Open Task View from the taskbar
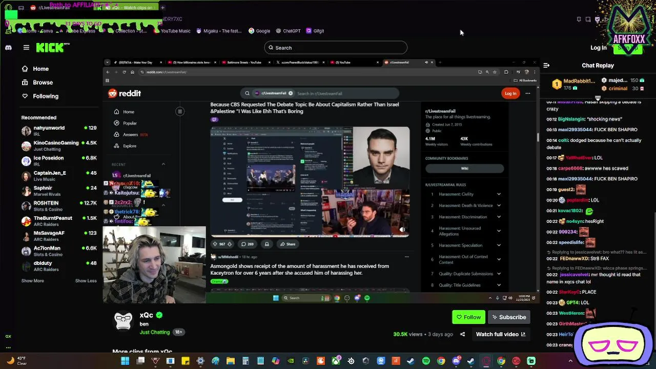This screenshot has height=369, width=656. pyautogui.click(x=140, y=361)
